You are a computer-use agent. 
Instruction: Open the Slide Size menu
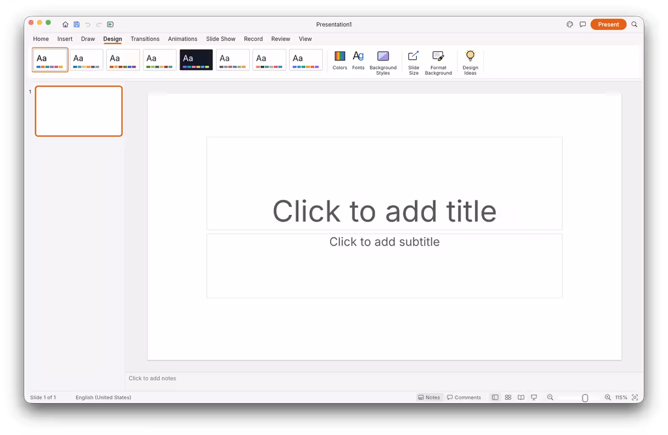tap(413, 63)
